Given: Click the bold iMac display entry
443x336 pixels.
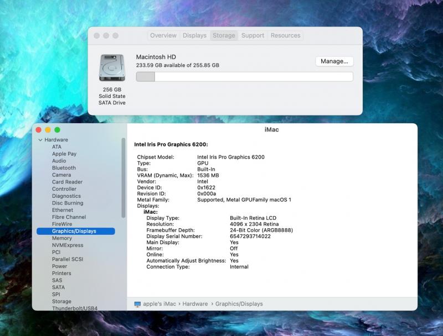Looking at the screenshot, I should 151,212.
